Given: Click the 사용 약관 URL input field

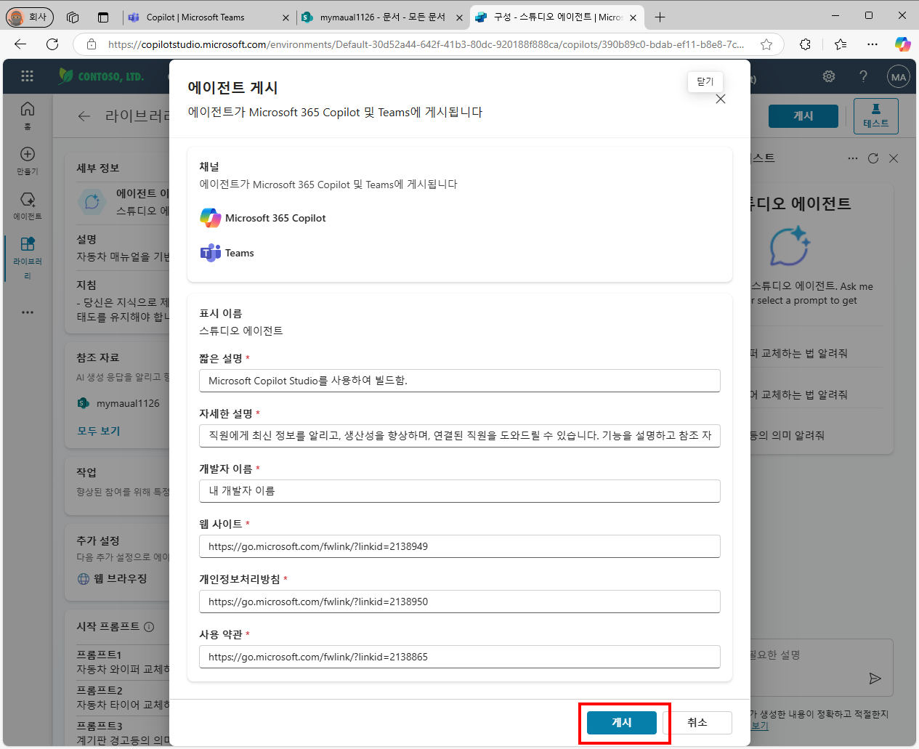Looking at the screenshot, I should click(x=460, y=657).
